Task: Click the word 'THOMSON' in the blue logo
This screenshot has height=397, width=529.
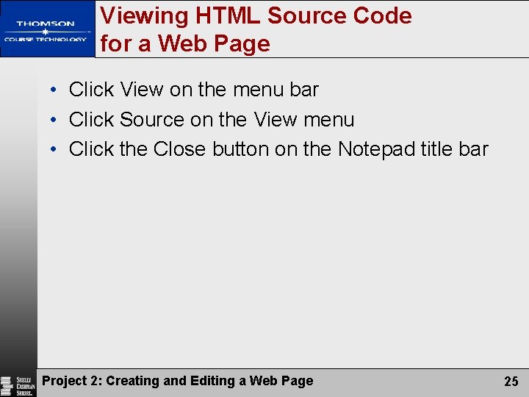Action: click(x=46, y=24)
